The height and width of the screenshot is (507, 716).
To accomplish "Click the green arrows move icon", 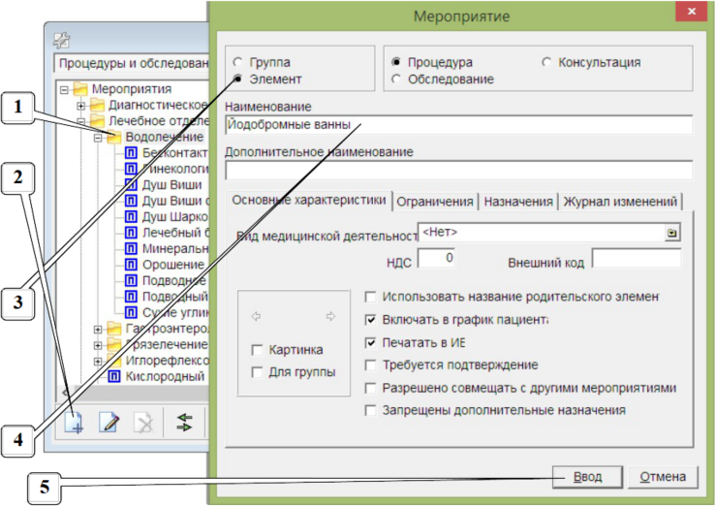I will [x=184, y=422].
